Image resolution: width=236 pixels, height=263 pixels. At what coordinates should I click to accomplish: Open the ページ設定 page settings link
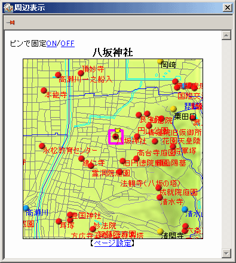coord(112,243)
